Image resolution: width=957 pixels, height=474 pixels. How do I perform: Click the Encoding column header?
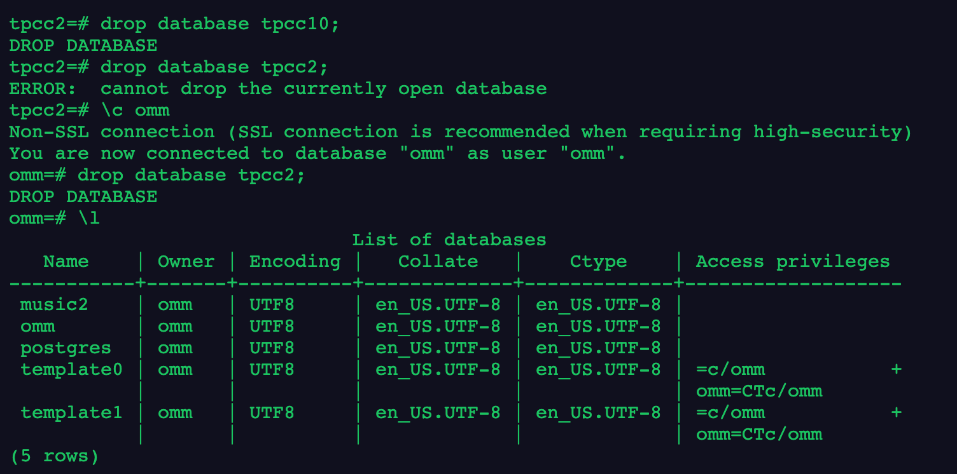(295, 262)
